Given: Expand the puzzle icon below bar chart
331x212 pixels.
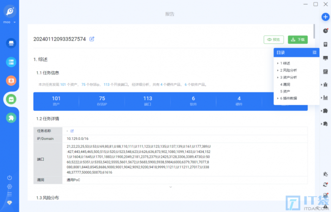Looking at the screenshot, I should (x=325, y=111).
